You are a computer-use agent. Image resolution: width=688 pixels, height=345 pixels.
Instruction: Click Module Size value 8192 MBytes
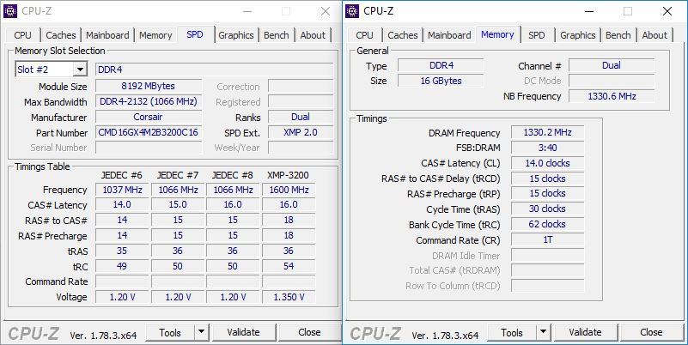(x=149, y=86)
